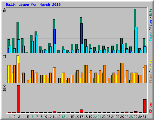Click the x-axis label for day 31
Image resolution: width=154 pixels, height=120 pixels.
pyautogui.click(x=144, y=117)
